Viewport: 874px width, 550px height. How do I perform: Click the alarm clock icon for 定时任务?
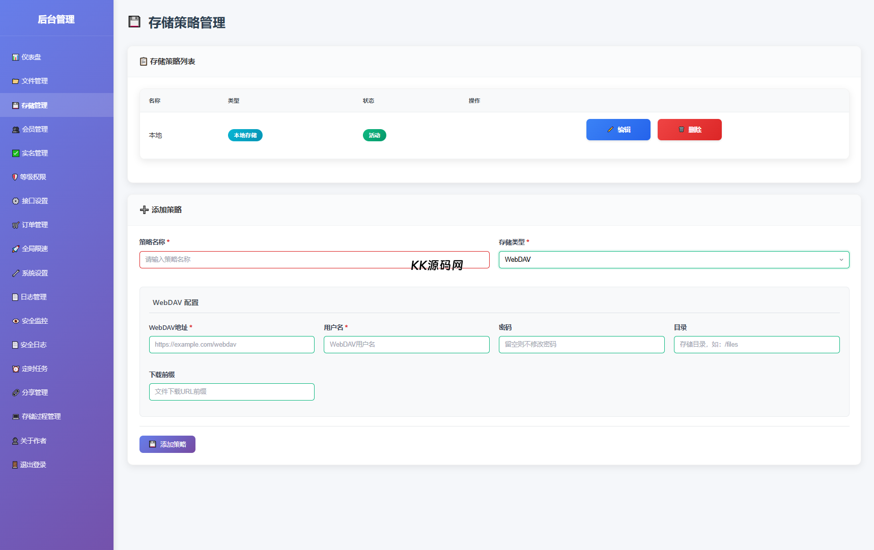[x=15, y=369]
